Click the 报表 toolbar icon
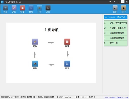Image resolution: width=129 pixels, height=99 pixels. click(31, 8)
